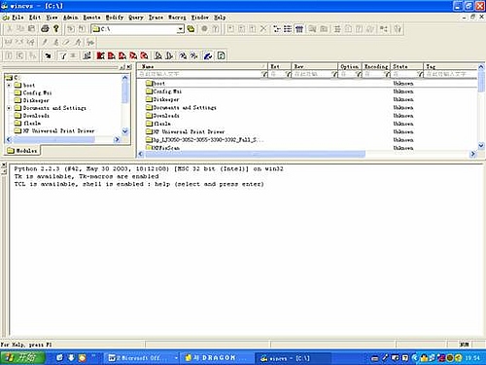This screenshot has height=365, width=486.
Task: Select the flexlm row in the file list
Action: pyautogui.click(x=308, y=124)
